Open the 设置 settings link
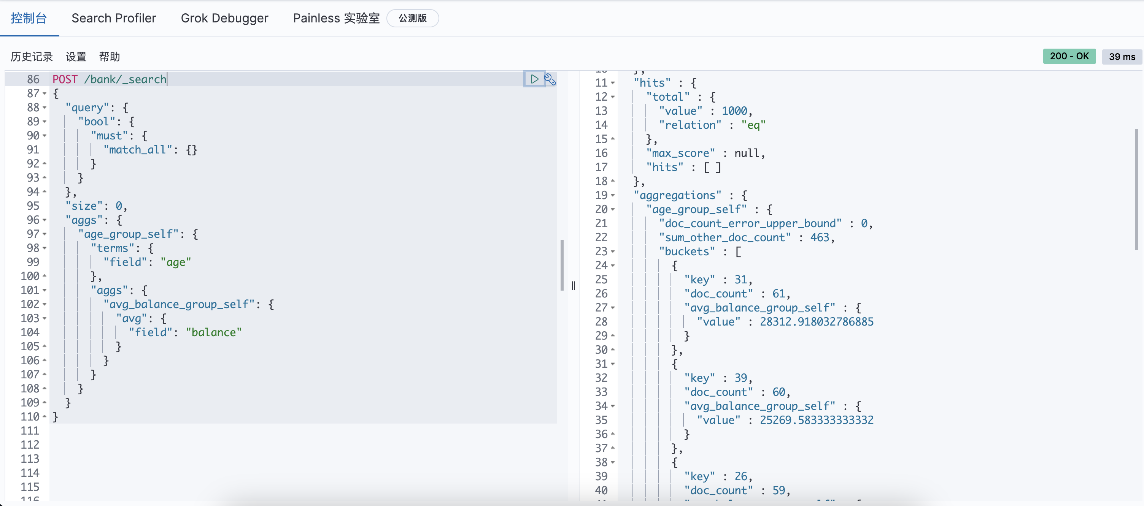The height and width of the screenshot is (506, 1144). click(76, 57)
